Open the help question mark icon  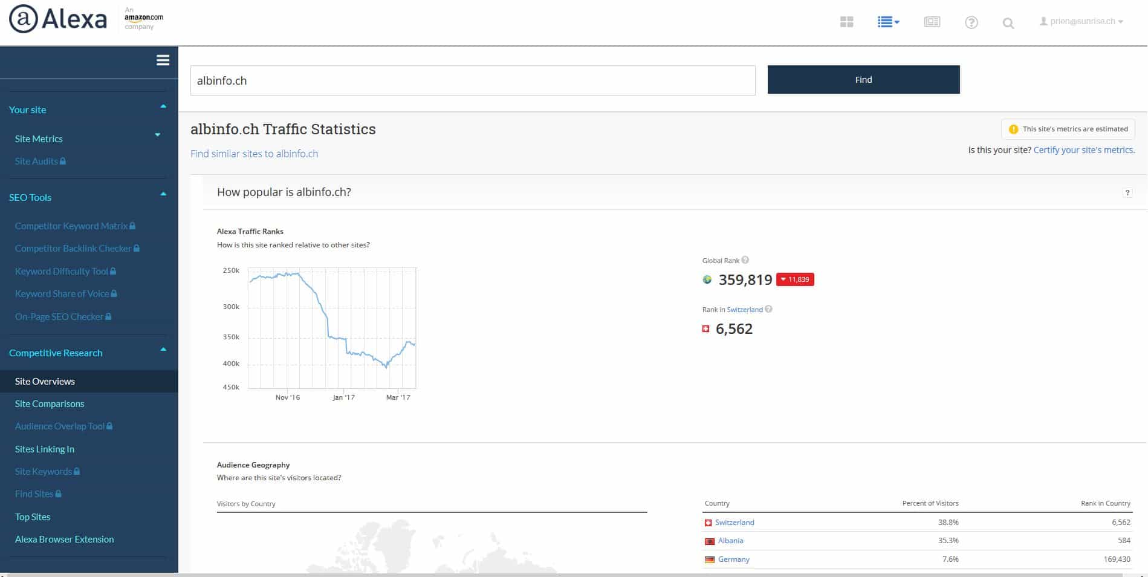971,23
